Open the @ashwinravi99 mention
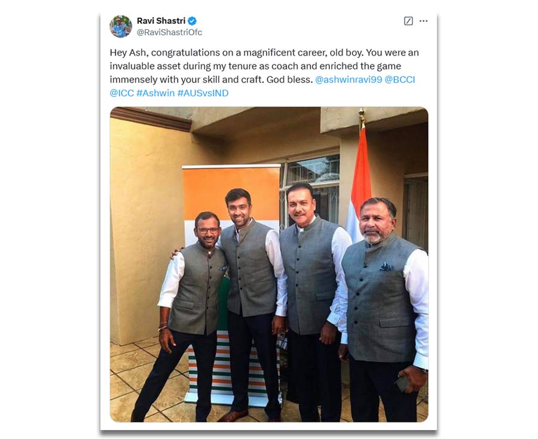Screen dimensions: 538x439 tap(349, 79)
